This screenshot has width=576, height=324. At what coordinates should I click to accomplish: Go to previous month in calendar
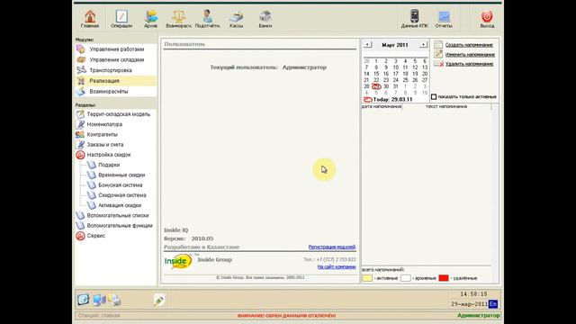pyautogui.click(x=367, y=45)
